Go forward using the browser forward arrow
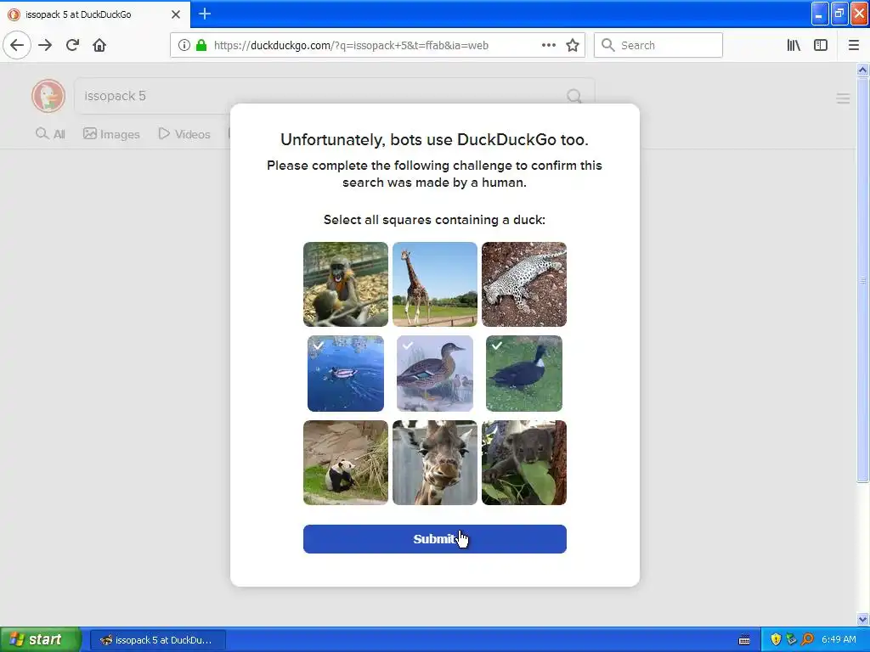This screenshot has height=652, width=870. pos(45,45)
